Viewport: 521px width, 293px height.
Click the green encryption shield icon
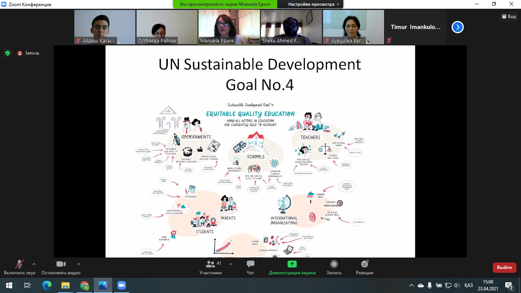(8, 53)
